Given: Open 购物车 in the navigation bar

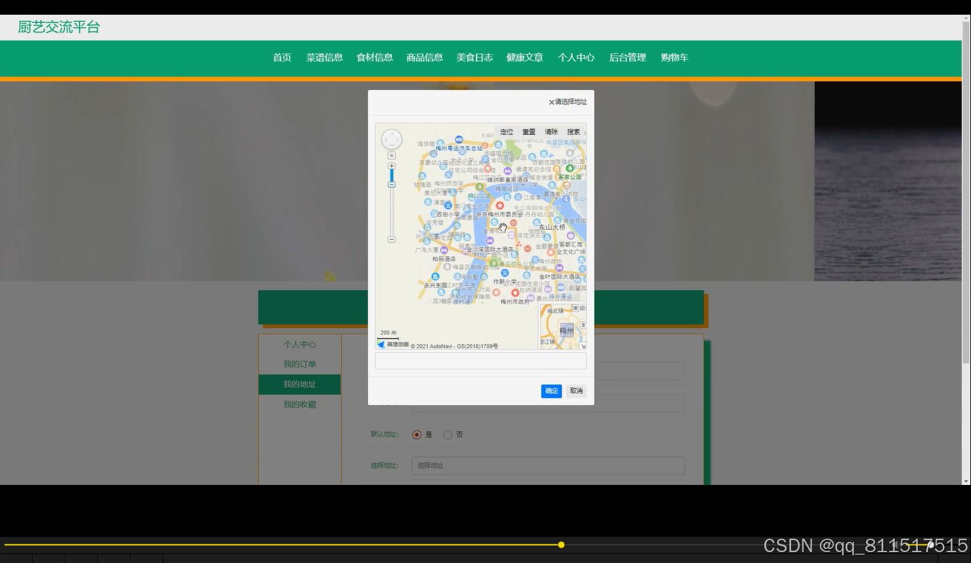Looking at the screenshot, I should click(674, 58).
